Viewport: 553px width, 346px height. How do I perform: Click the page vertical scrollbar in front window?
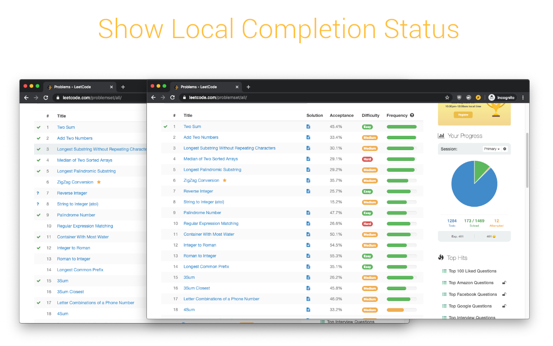point(527,160)
